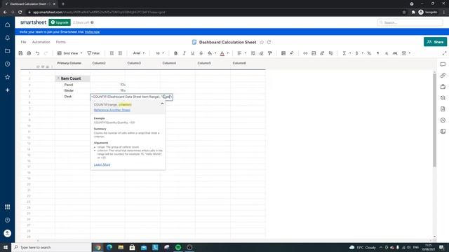The height and width of the screenshot is (252, 449).
Task: Open the text alignment dropdown
Action: coord(241,53)
